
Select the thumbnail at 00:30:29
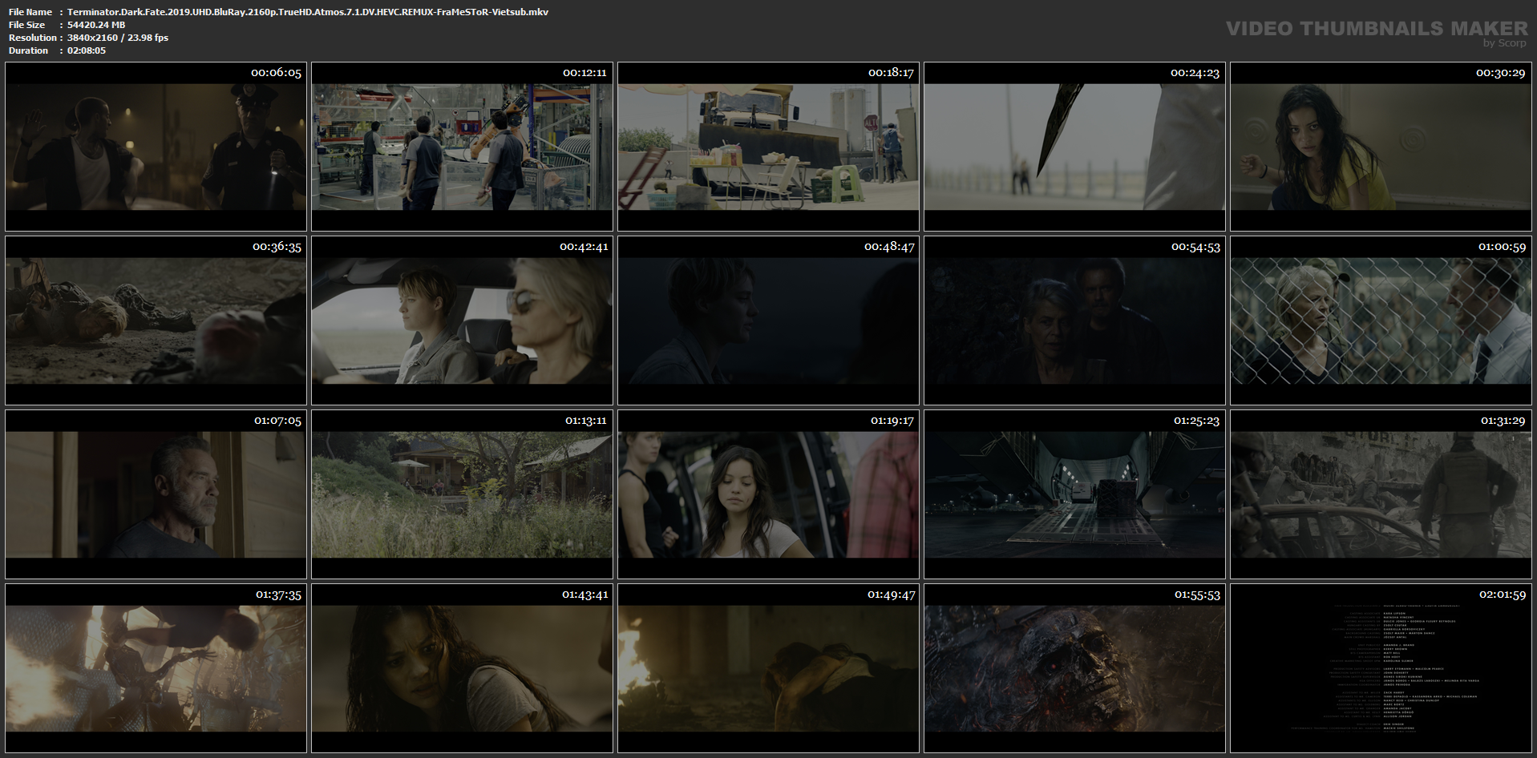1381,147
